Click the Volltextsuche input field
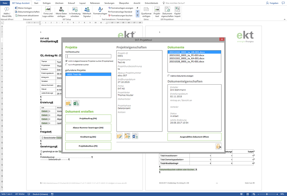The image size is (287, 196). point(88,56)
